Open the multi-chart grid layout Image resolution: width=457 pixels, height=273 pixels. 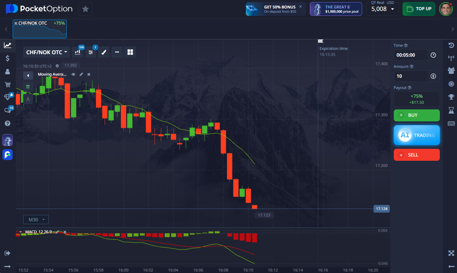[x=130, y=52]
